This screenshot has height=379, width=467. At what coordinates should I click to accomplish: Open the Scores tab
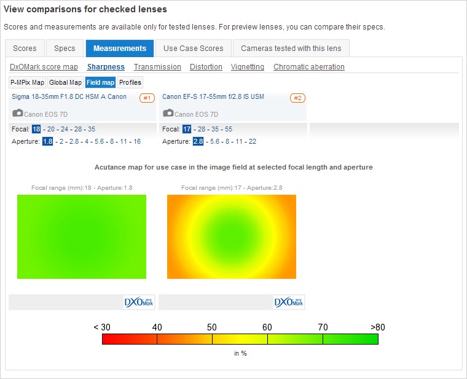(25, 49)
